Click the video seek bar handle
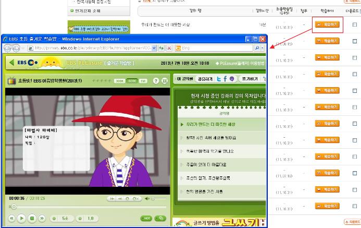 pos(14,207)
